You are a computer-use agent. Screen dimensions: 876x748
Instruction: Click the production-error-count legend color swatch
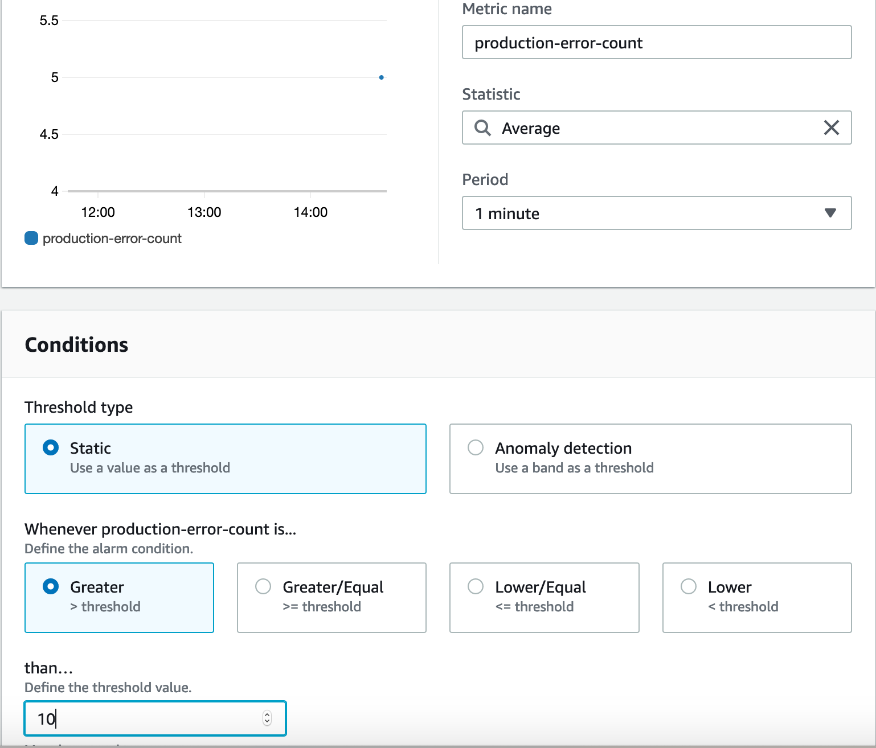tap(31, 238)
